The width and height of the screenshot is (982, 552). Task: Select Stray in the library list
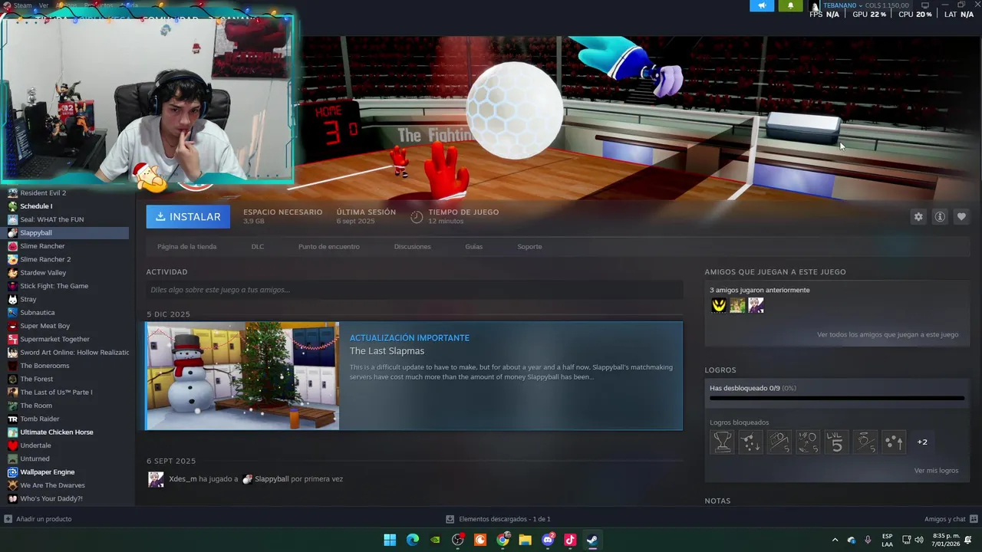pos(28,300)
